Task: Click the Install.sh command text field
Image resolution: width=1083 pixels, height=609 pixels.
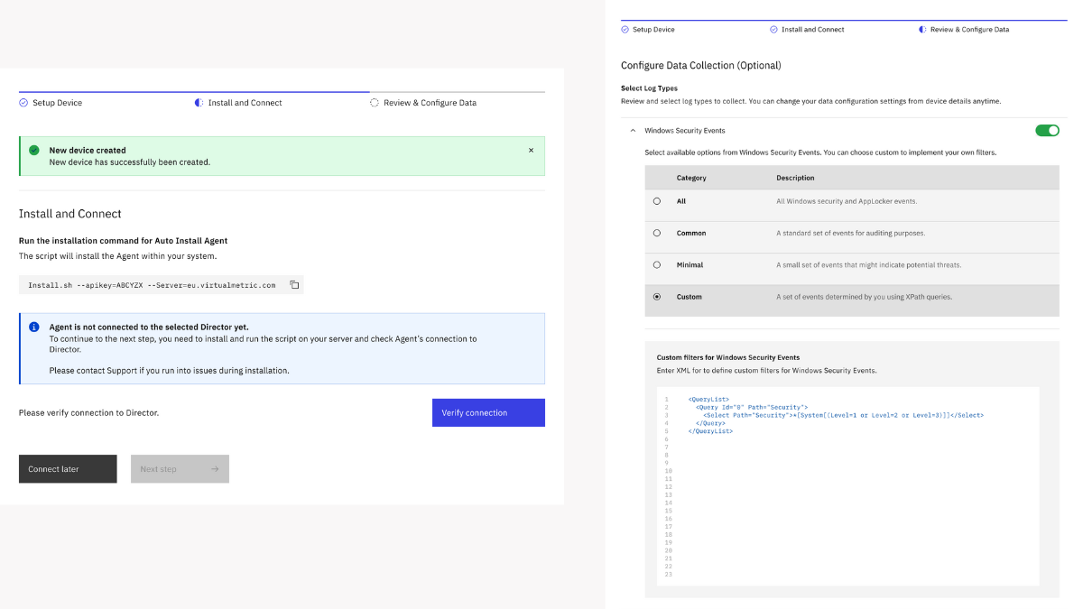Action: tap(162, 285)
